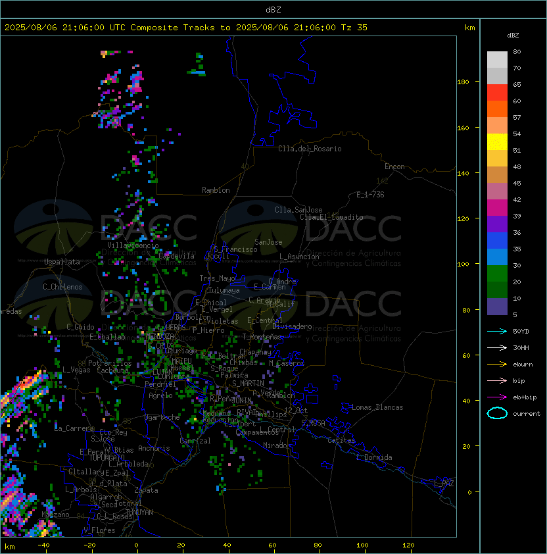Select the green 20-30 dBZ swatch
The height and width of the screenshot is (554, 547).
[497, 274]
